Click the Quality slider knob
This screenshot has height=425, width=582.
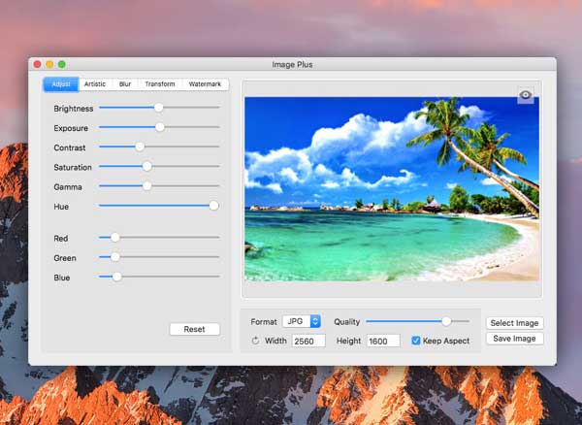[x=446, y=321]
